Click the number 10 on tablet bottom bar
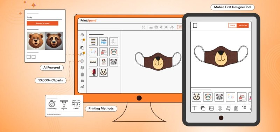Viewport: 280px width, 132px height. [x=244, y=108]
